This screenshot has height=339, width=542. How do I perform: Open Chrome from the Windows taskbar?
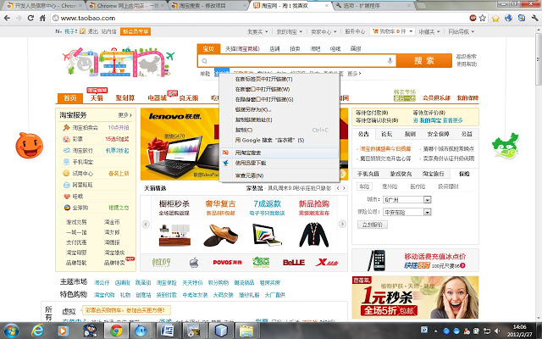(x=116, y=331)
